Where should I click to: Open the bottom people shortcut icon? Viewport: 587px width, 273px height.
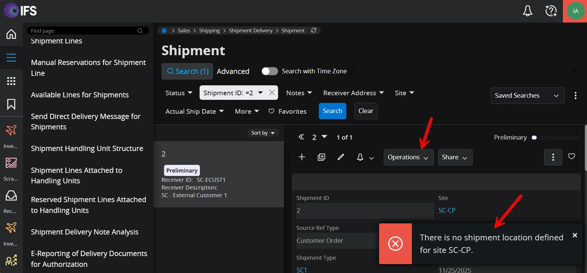tap(11, 261)
